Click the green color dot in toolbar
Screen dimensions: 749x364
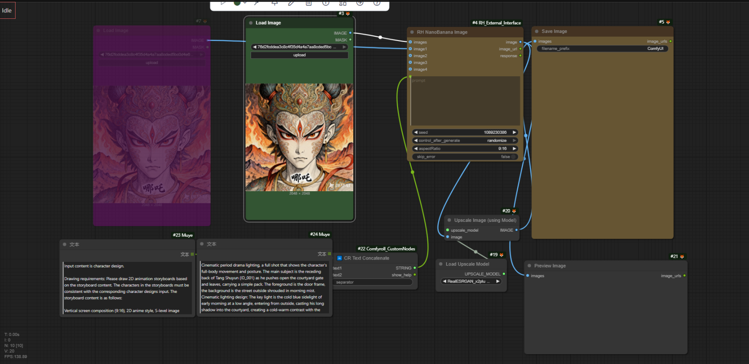(x=237, y=3)
